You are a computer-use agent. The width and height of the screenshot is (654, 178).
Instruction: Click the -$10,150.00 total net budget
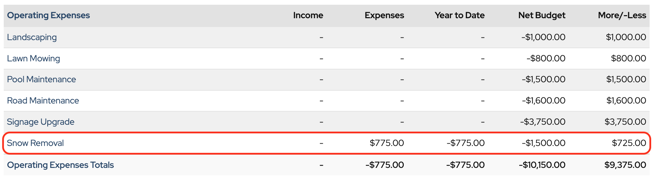click(542, 165)
